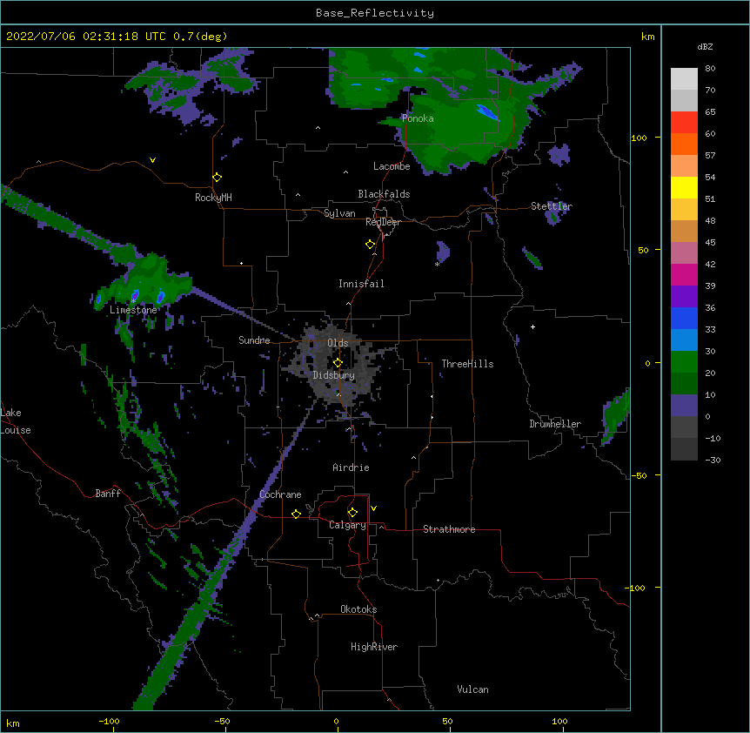
Task: Click the yellow diamond marker below Cochrane
Action: pos(296,514)
